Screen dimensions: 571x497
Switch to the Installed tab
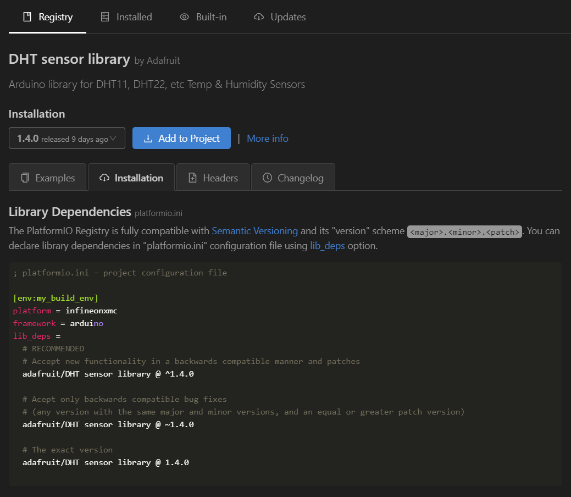point(126,16)
